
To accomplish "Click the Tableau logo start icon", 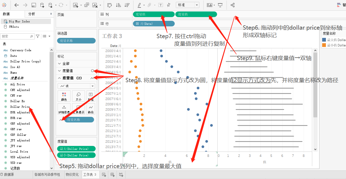I will (4, 5).
